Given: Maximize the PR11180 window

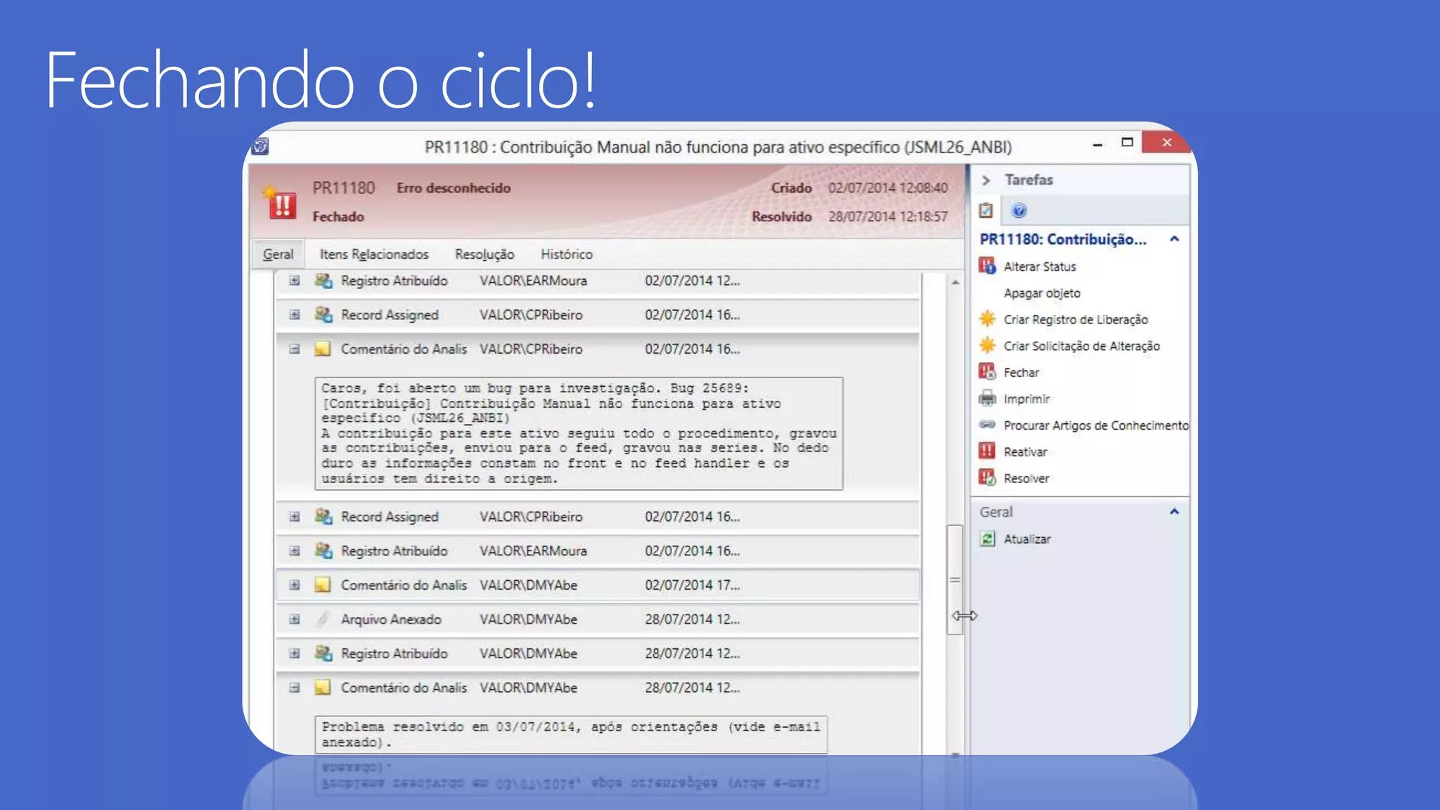Looking at the screenshot, I should point(1127,143).
